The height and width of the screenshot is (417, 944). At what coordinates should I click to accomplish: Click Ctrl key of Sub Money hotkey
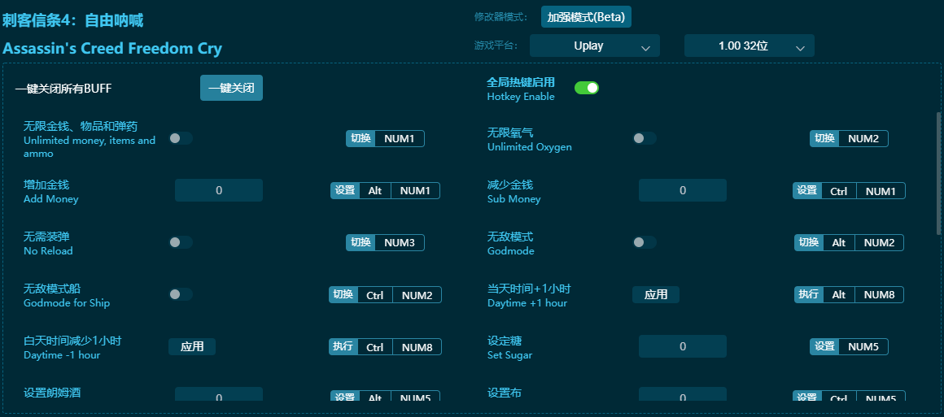pos(839,191)
